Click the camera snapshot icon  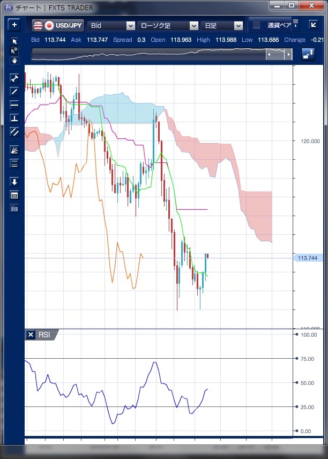[x=14, y=208]
